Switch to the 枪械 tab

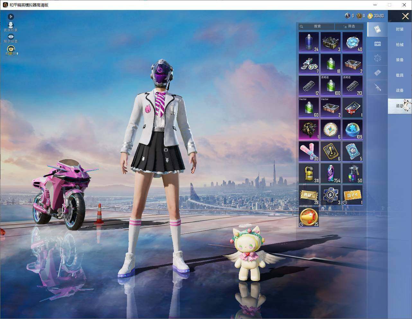pos(399,45)
